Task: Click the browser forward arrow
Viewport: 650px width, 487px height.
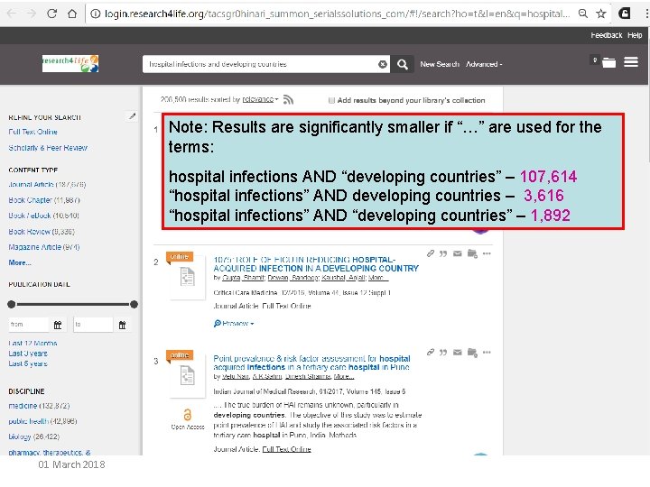Action: [32, 14]
